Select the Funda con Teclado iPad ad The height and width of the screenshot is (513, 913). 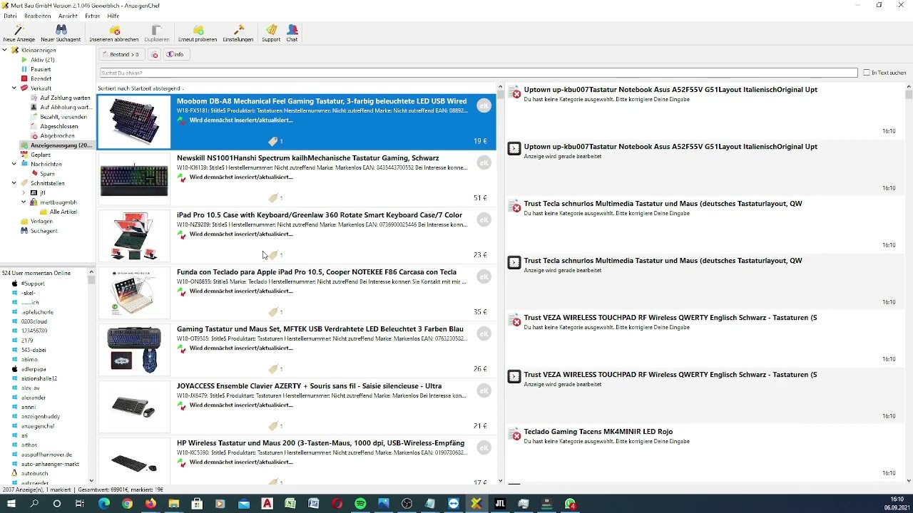tap(297, 293)
